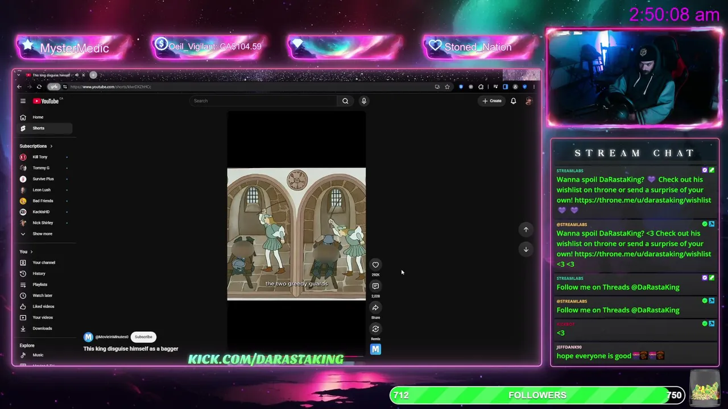728x409 pixels.
Task: Open the notifications bell
Action: click(x=513, y=101)
